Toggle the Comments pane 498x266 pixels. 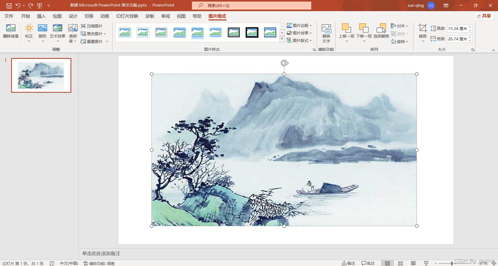(x=368, y=263)
